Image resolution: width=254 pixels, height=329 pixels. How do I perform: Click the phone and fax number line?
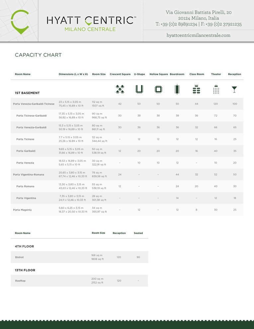pyautogui.click(x=199, y=24)
